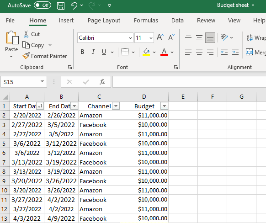This screenshot has width=266, height=223.
Task: Click the Middle Align icon
Action: 199,37
